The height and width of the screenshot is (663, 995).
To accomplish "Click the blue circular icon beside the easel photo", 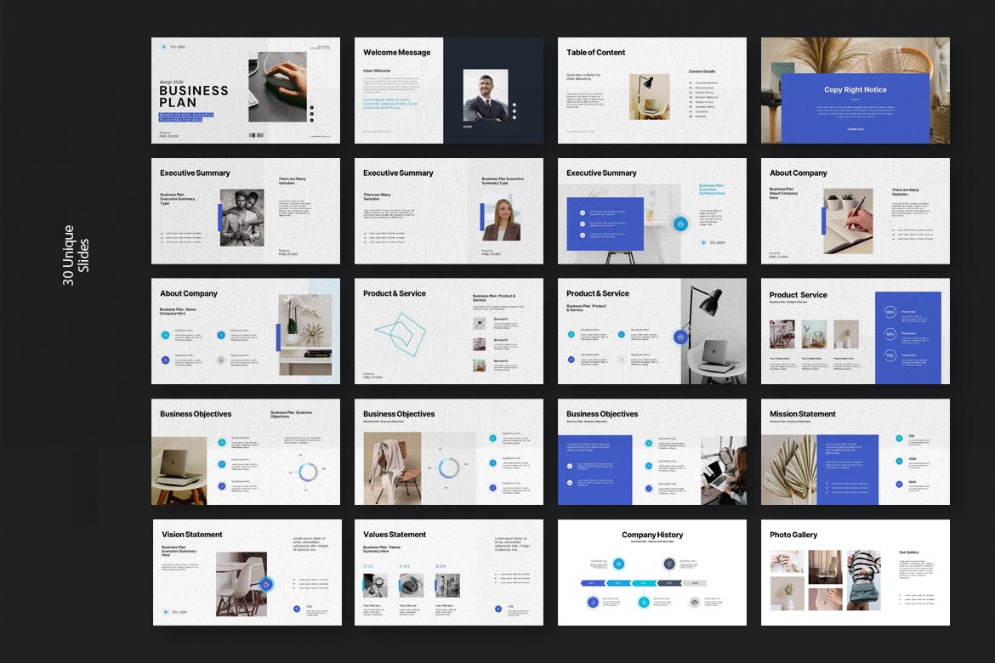I will coord(679,224).
